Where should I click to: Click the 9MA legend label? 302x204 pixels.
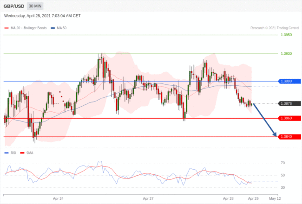click(x=30, y=153)
